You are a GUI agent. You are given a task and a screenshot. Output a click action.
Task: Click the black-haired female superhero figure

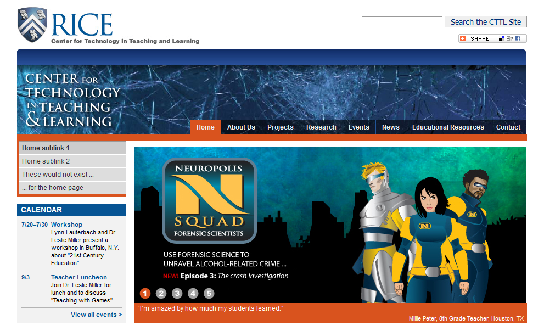[430, 240]
